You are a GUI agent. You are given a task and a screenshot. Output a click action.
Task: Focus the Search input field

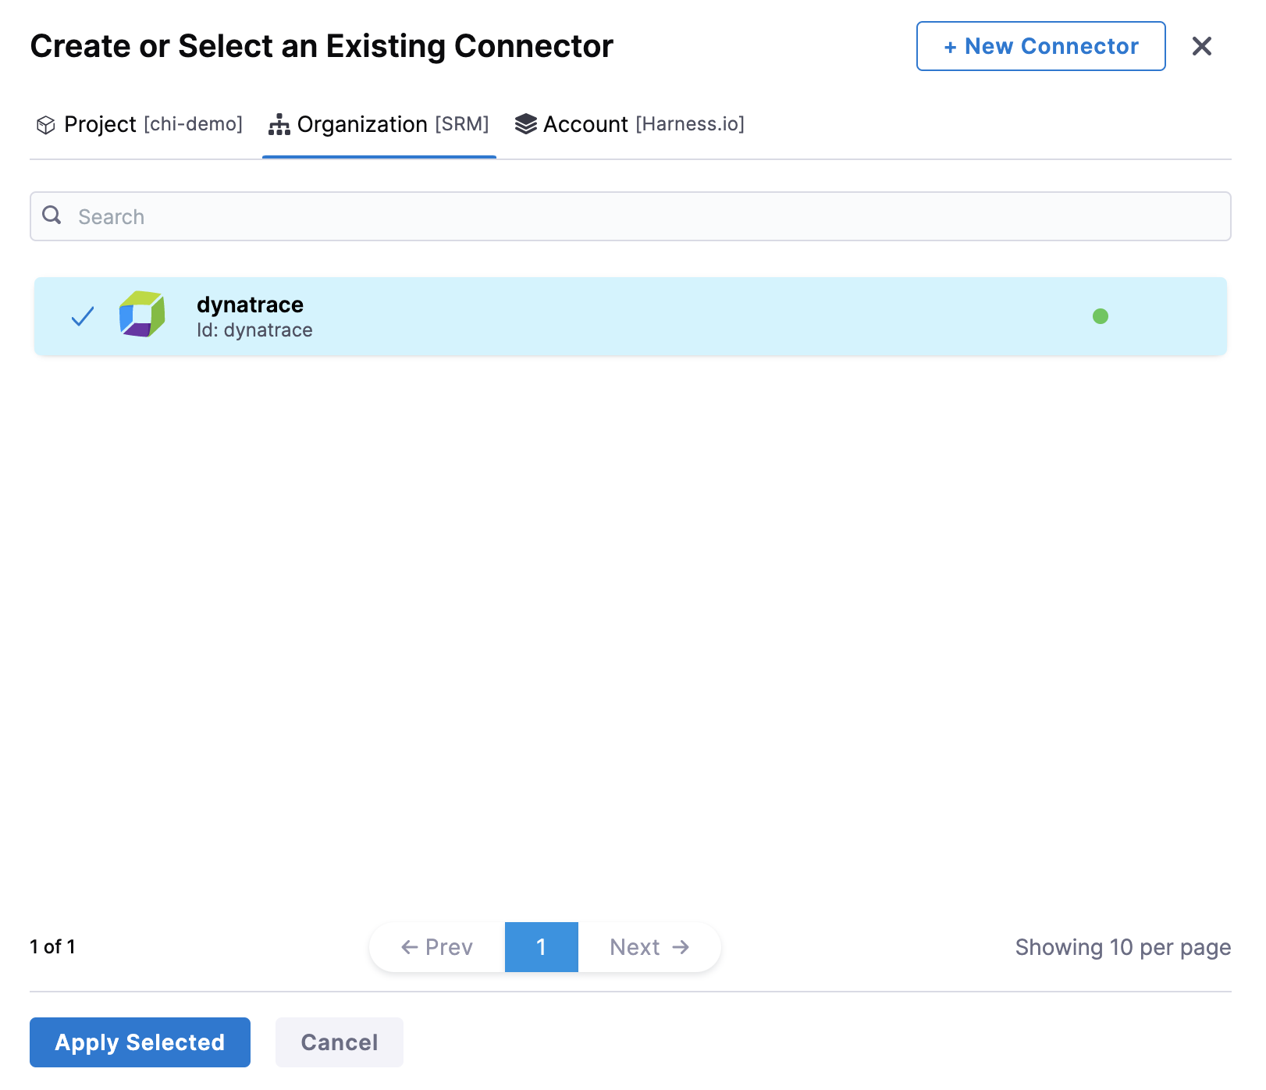coord(640,216)
